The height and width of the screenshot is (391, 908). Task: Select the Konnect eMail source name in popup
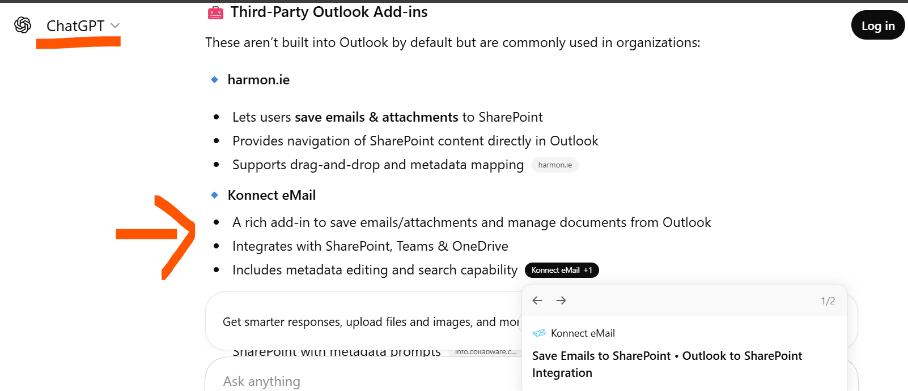coord(583,333)
